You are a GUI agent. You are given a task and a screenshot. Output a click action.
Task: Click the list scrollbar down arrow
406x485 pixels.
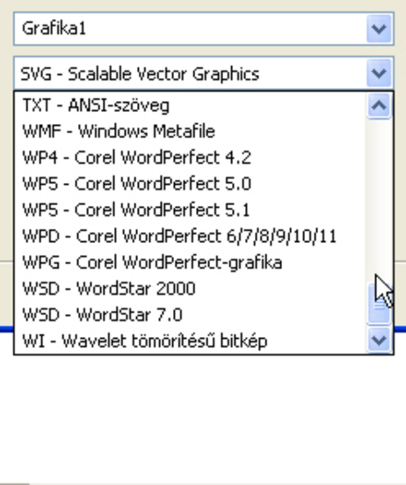coord(379,340)
